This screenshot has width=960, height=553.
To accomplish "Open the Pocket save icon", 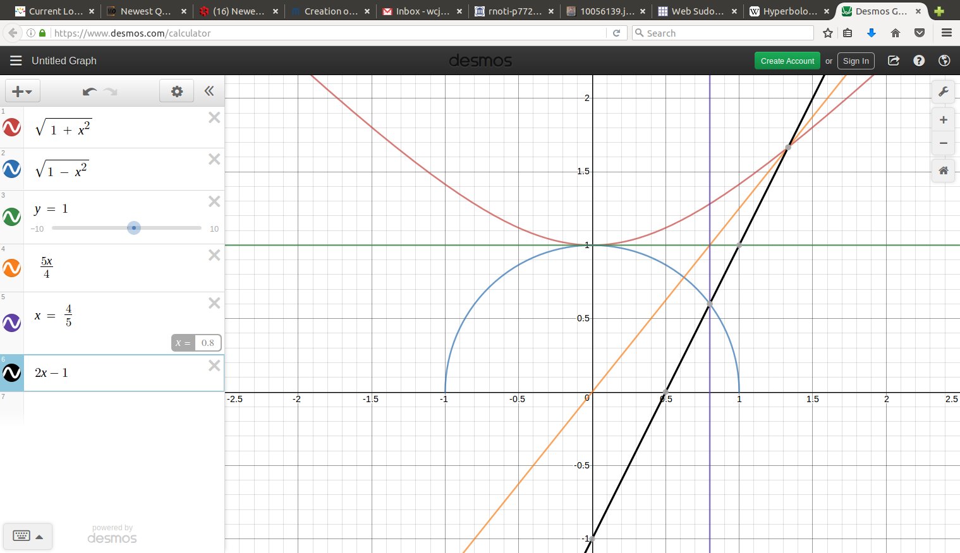I will (920, 33).
